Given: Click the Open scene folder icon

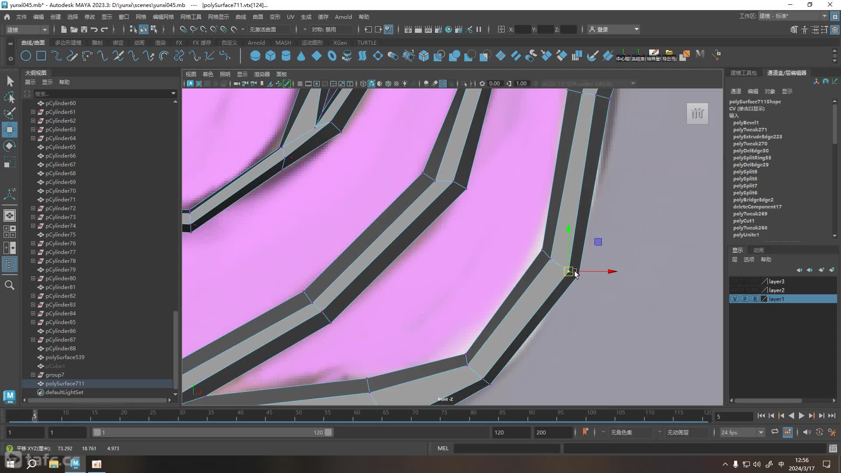Looking at the screenshot, I should click(x=74, y=29).
